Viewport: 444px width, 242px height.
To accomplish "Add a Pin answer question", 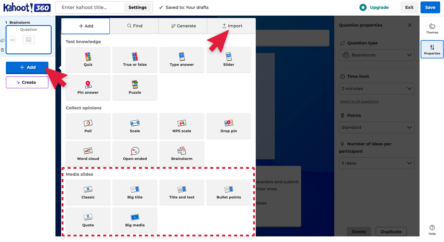I will coord(88,88).
